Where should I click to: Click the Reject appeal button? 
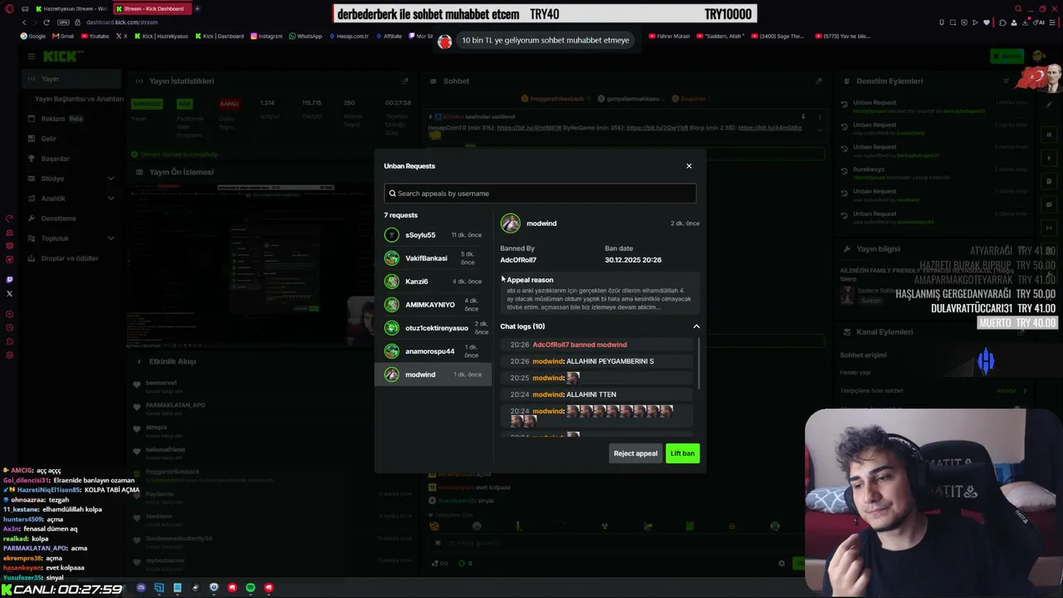point(635,453)
